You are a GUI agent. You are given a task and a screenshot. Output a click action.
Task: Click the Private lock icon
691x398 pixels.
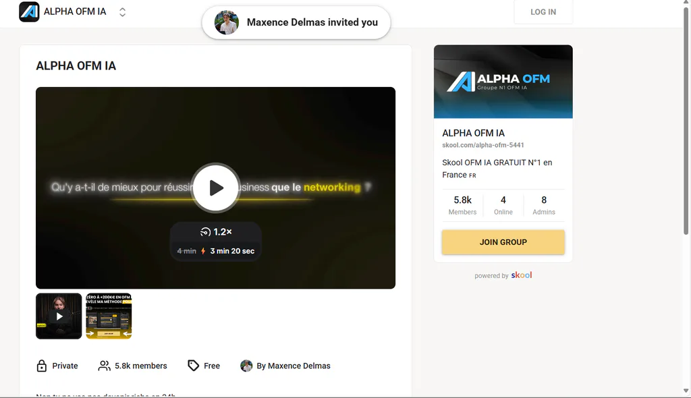point(41,366)
